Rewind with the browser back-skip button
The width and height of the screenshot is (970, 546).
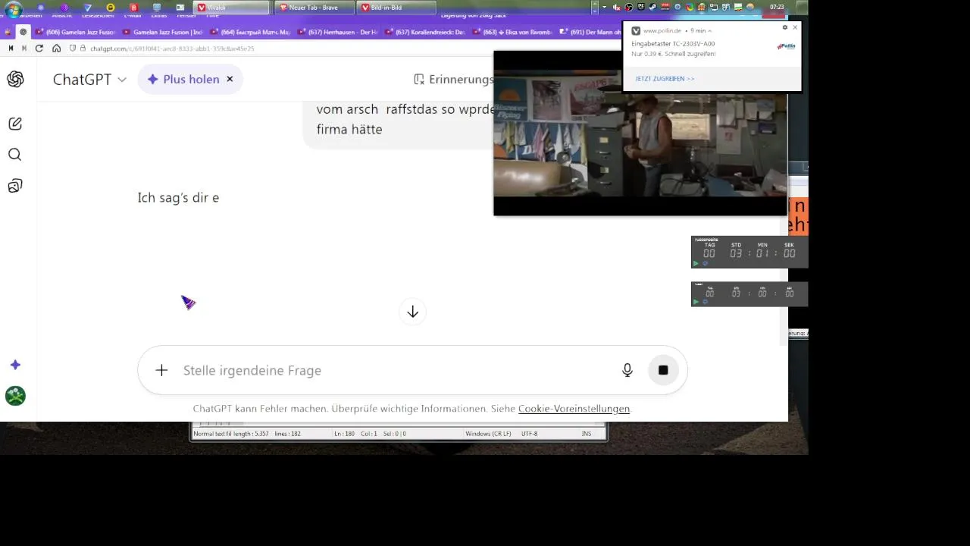click(11, 48)
